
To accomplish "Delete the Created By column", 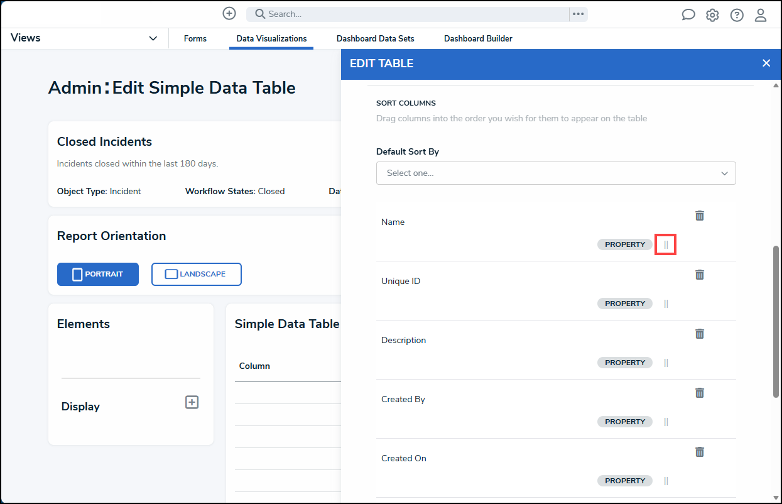I will pyautogui.click(x=700, y=393).
